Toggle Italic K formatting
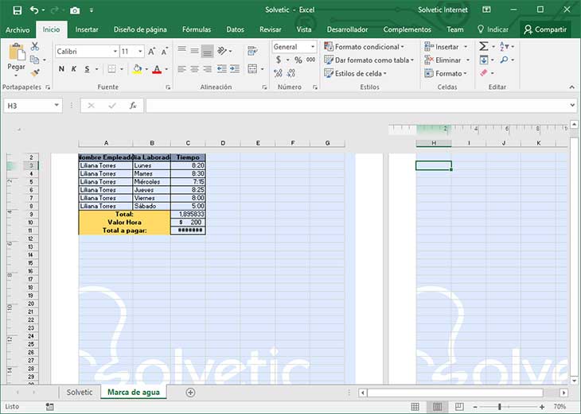Screen dimensions: 581x414 click(74, 69)
